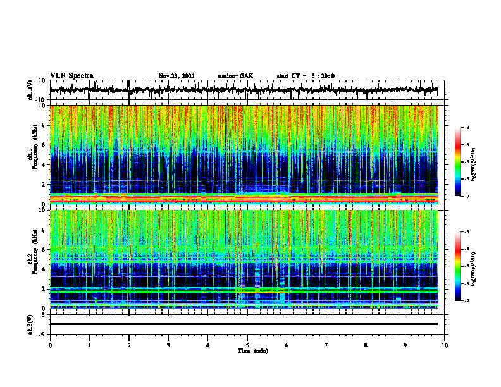Screen dimensions: 501x387
Task: Click the ch.1 spectrogram color bar
Action: (x=458, y=162)
